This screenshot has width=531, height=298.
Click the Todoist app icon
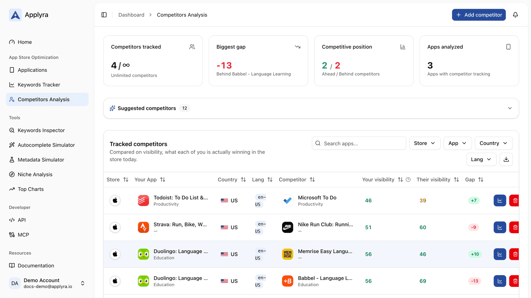(x=143, y=200)
